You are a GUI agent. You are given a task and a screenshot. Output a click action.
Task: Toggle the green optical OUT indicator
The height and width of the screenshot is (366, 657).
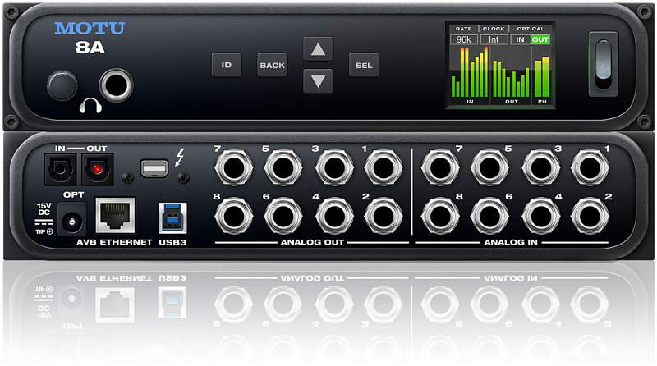click(x=540, y=39)
